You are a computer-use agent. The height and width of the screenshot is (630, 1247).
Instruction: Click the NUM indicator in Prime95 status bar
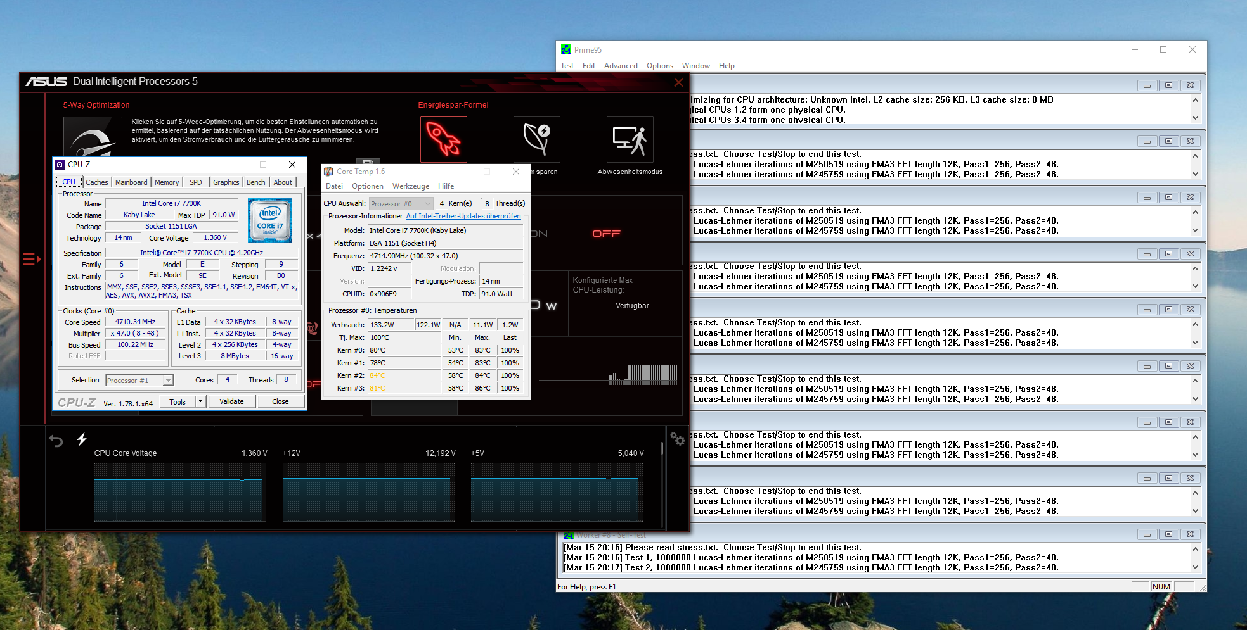tap(1161, 587)
